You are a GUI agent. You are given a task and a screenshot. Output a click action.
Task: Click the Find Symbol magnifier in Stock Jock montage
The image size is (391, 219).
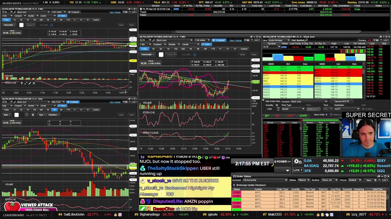point(306,40)
